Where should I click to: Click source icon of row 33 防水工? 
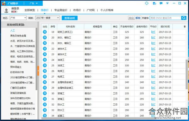45,110
